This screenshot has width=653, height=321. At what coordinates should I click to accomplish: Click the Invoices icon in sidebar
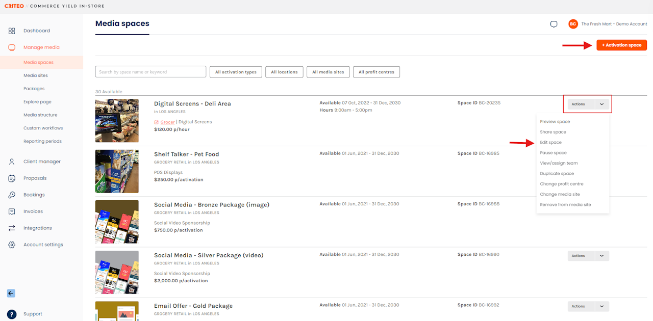(12, 211)
